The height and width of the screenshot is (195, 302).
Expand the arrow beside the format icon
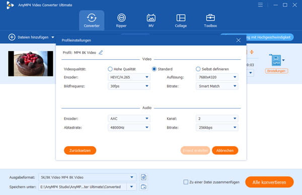tap(283, 60)
